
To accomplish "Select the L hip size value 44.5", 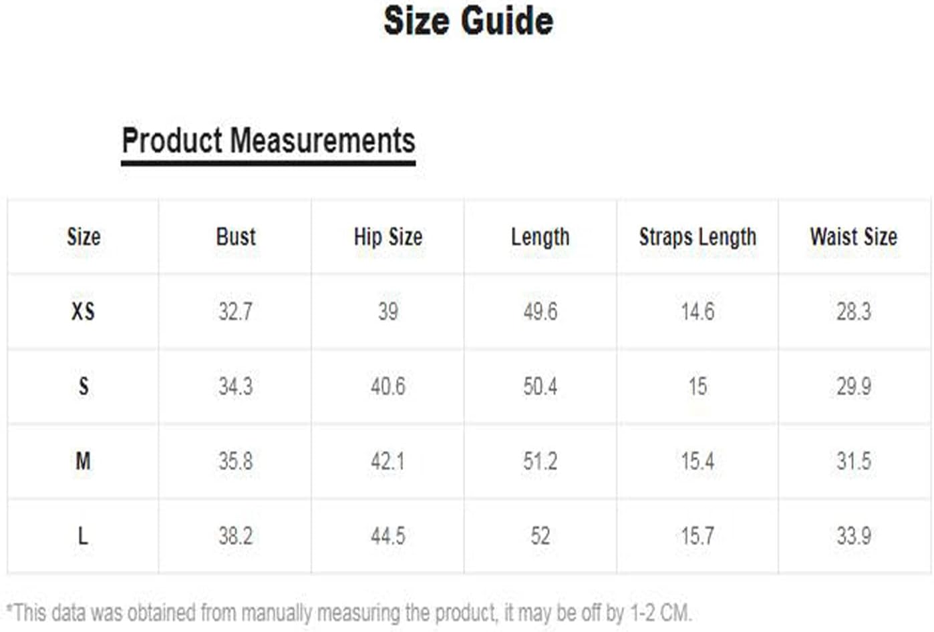I will click(388, 536).
